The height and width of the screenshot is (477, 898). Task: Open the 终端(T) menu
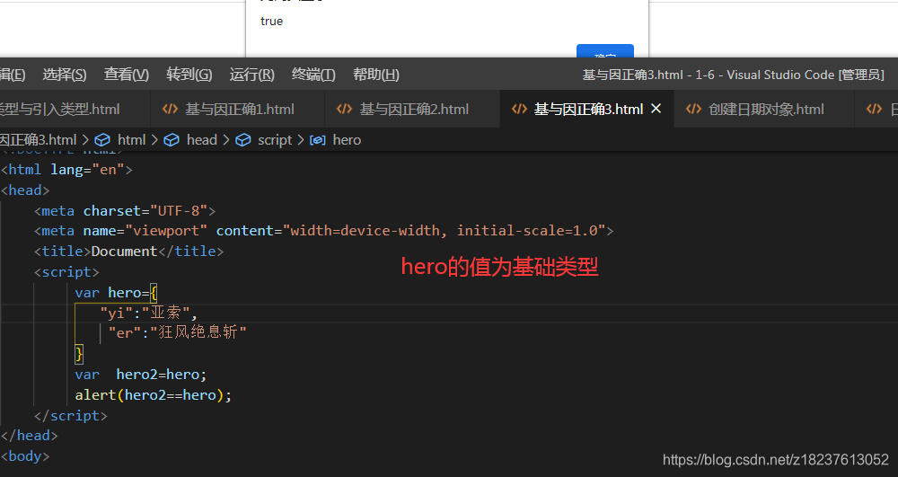[x=313, y=75]
